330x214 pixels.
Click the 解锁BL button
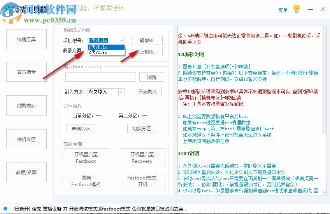point(147,40)
